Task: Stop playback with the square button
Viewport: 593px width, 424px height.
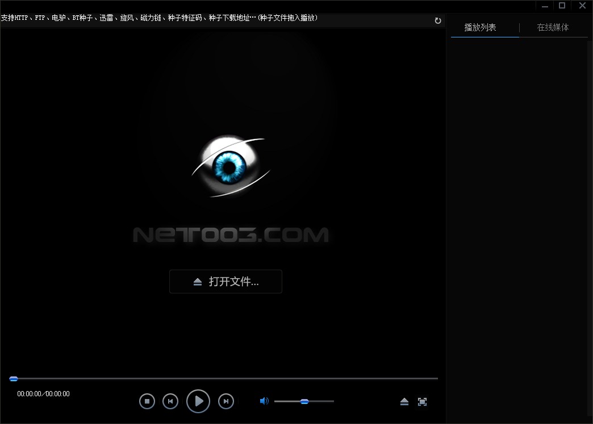Action: [147, 401]
